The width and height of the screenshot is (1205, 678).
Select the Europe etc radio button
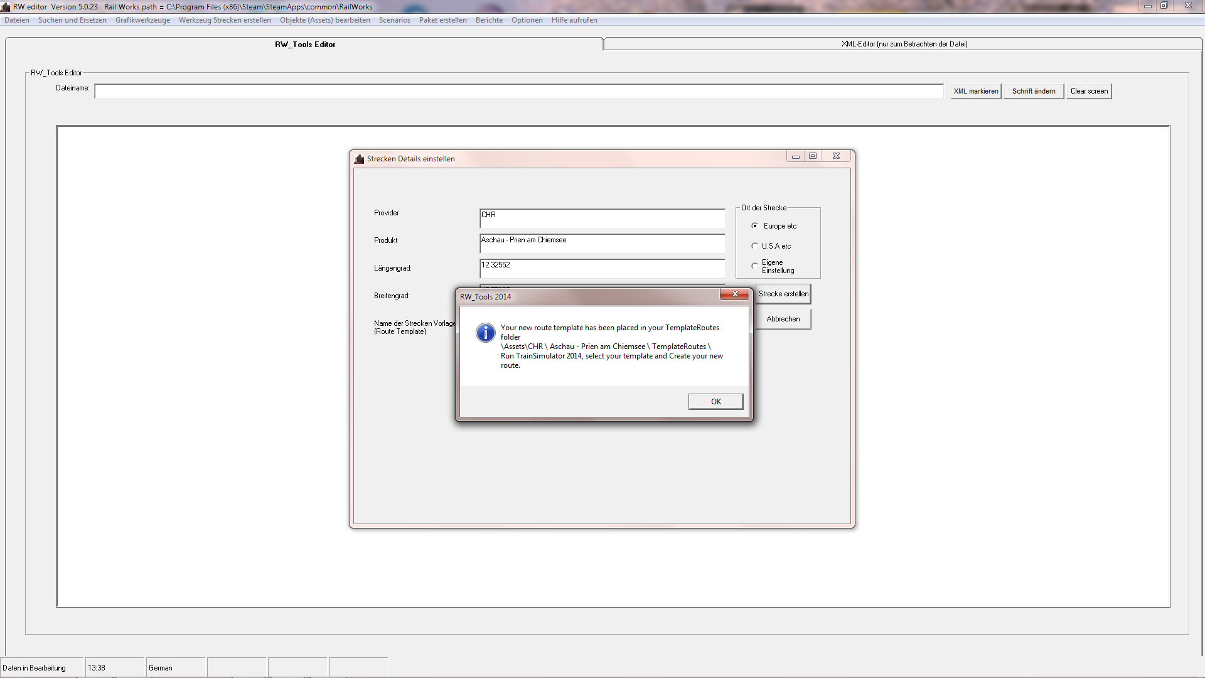click(x=754, y=226)
